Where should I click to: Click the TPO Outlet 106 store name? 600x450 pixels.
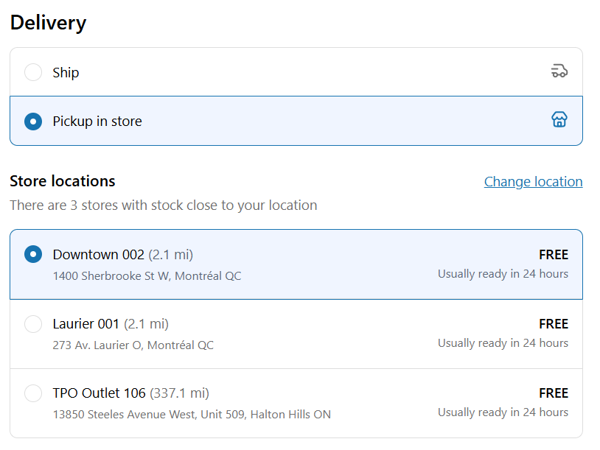(x=99, y=393)
